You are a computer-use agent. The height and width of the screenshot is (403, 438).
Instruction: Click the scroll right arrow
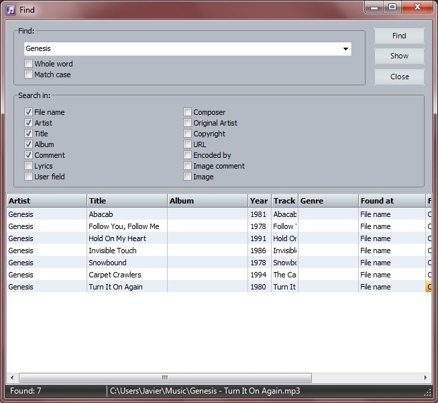click(x=426, y=378)
